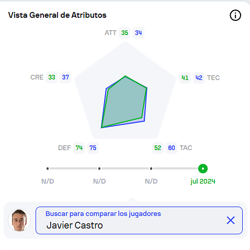
Task: Click the blue TEC value 42
Action: (x=199, y=78)
